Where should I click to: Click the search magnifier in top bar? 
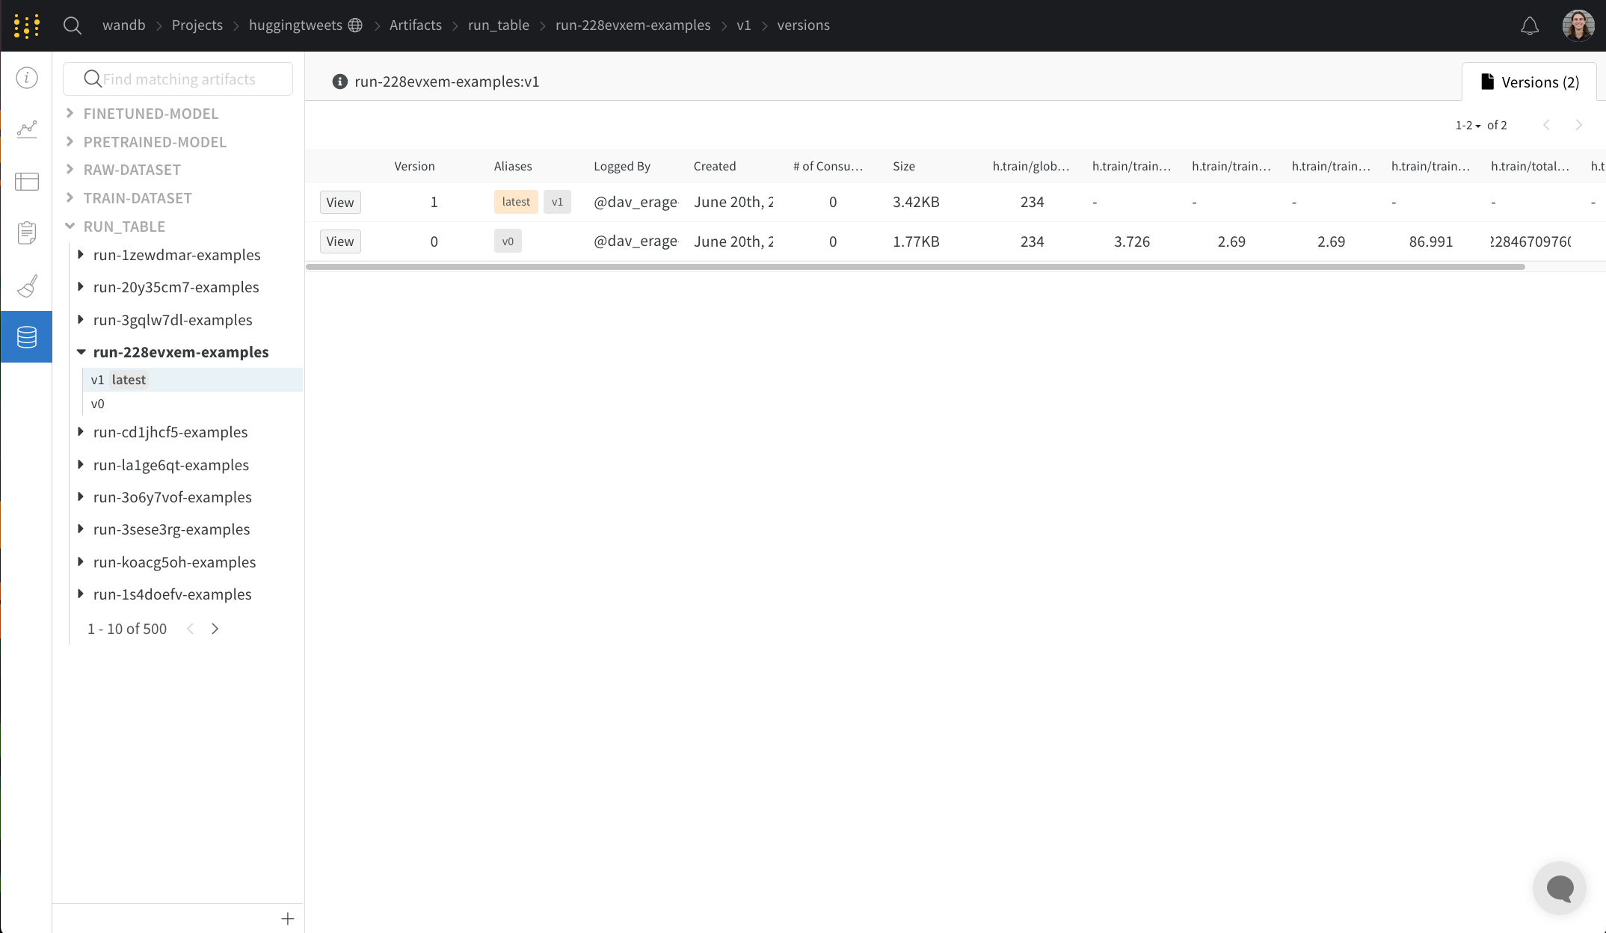(x=73, y=25)
